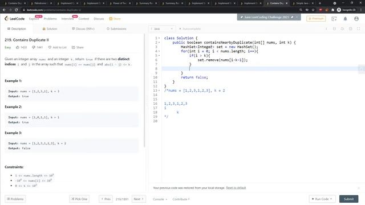The height and width of the screenshot is (205, 365).
Task: Submit the solution
Action: click(x=348, y=199)
